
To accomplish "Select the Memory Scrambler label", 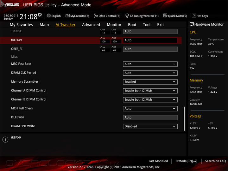I will (25, 81).
